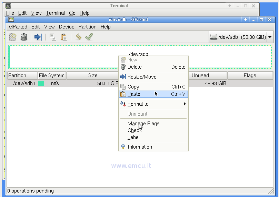Click the File System column header
Screen dimensions: 279x197
tap(52, 76)
